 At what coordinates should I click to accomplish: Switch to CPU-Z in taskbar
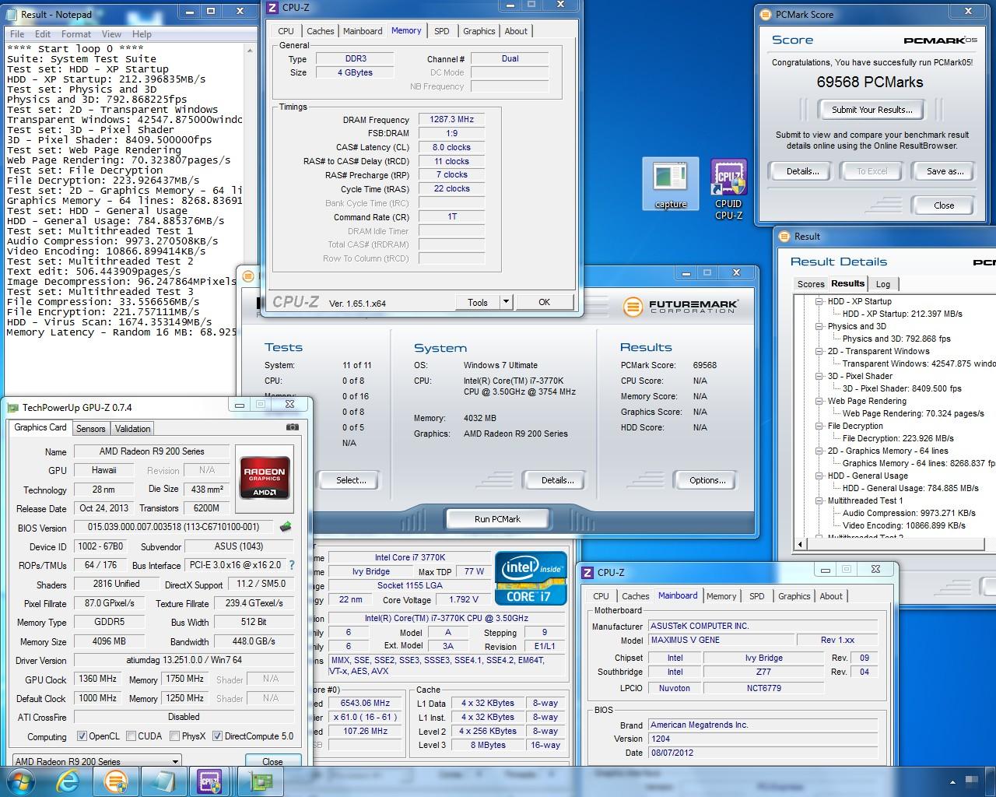(210, 781)
